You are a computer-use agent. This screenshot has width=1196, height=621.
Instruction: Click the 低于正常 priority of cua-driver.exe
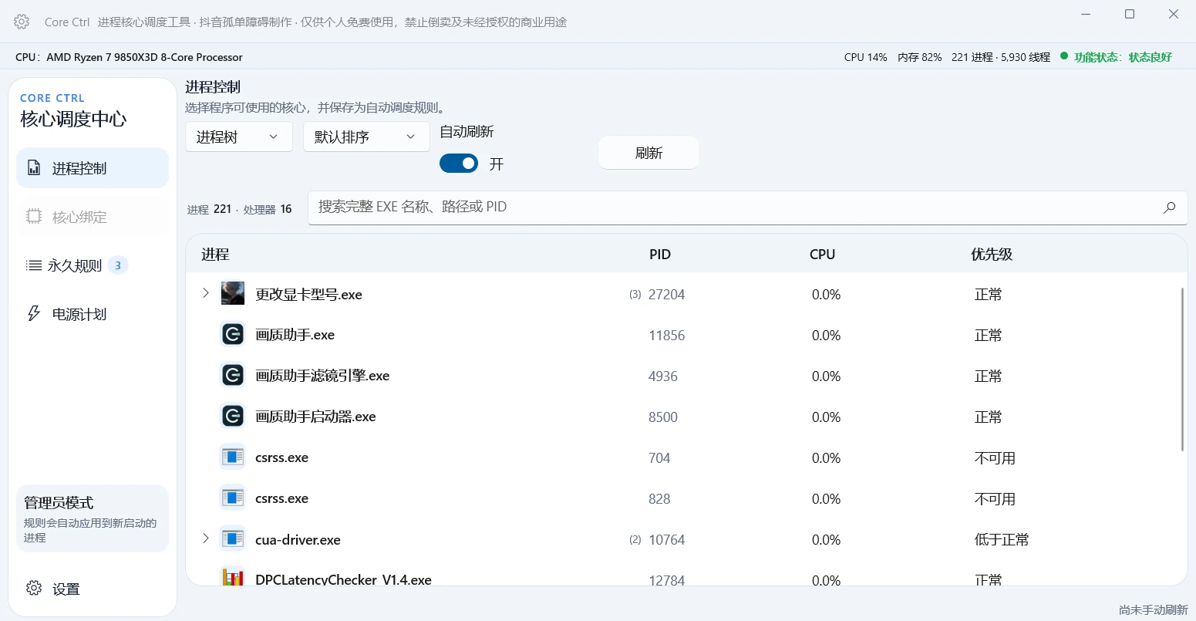point(1002,540)
